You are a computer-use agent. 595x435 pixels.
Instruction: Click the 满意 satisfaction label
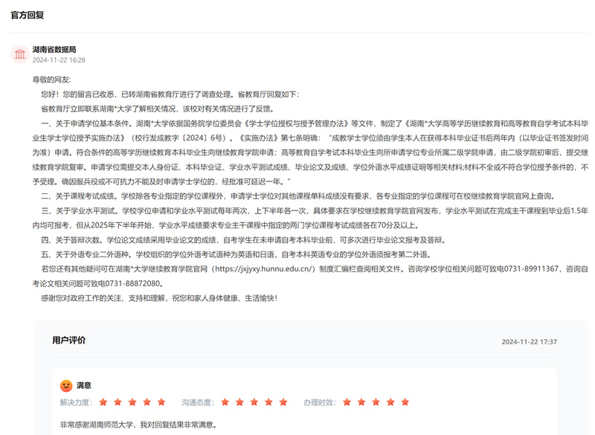[84, 385]
